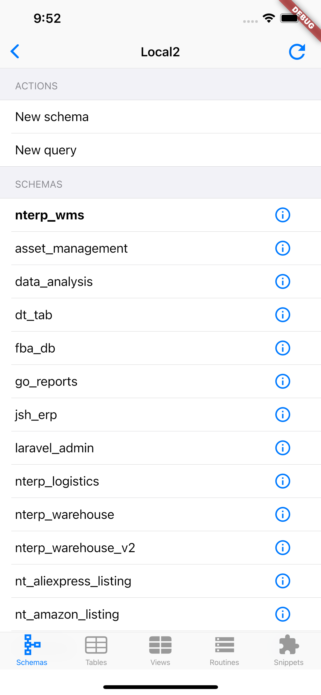Refresh the Local2 connection
The width and height of the screenshot is (321, 695).
297,51
